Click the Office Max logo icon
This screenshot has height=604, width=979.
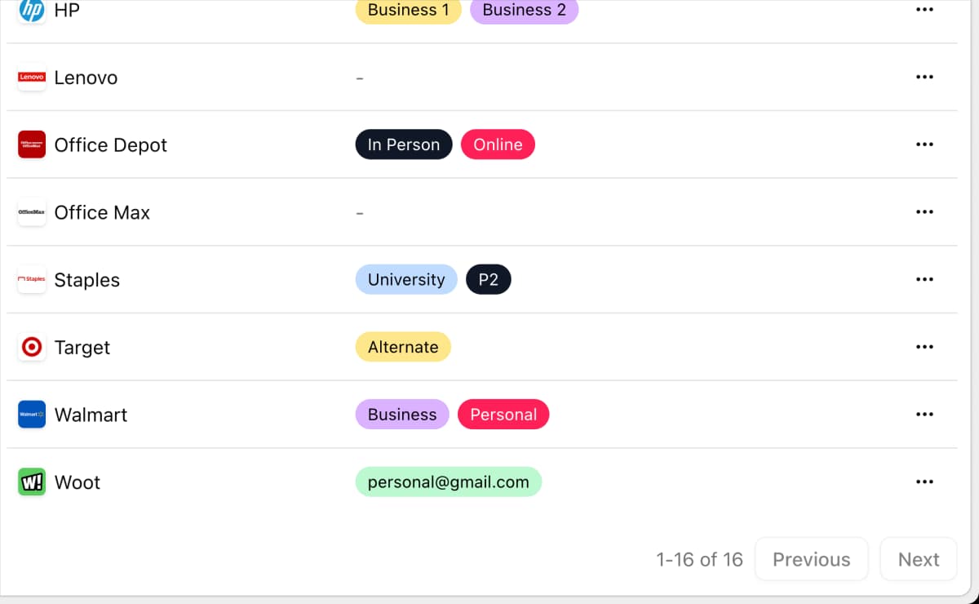(32, 212)
